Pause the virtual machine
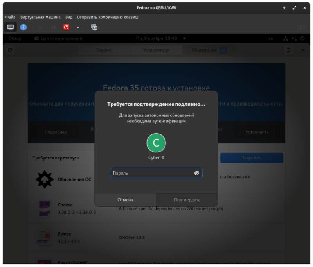The height and width of the screenshot is (267, 313). [53, 27]
